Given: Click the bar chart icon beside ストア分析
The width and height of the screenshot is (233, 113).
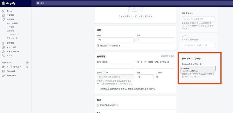Looking at the screenshot, I should pos(3,47).
